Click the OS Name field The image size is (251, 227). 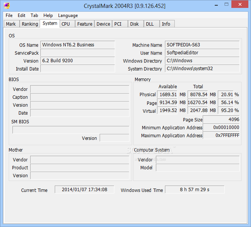tap(78, 45)
